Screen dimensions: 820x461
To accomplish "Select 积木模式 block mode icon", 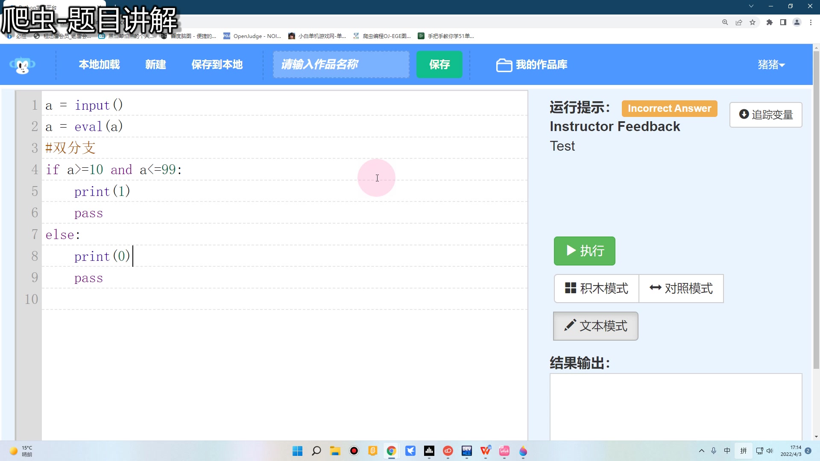I will click(x=571, y=288).
